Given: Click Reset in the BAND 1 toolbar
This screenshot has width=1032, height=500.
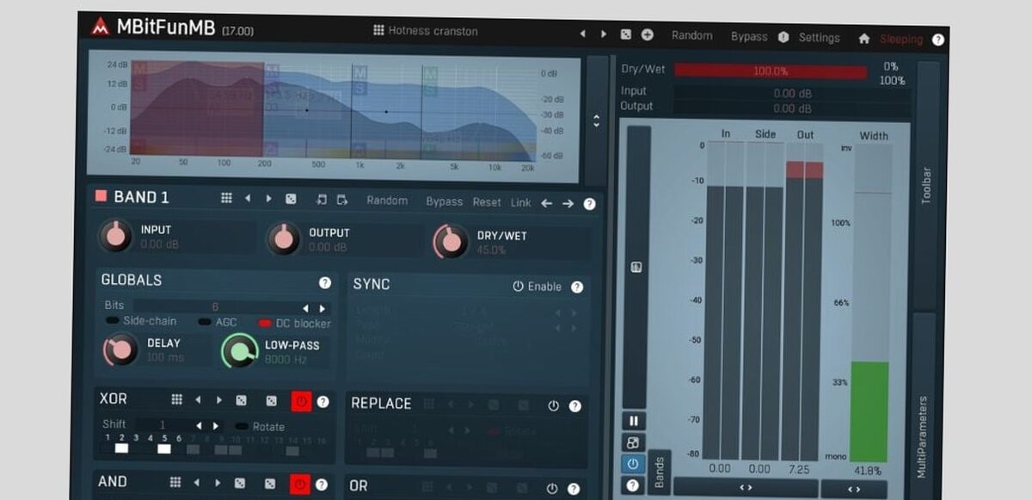Looking at the screenshot, I should point(486,201).
